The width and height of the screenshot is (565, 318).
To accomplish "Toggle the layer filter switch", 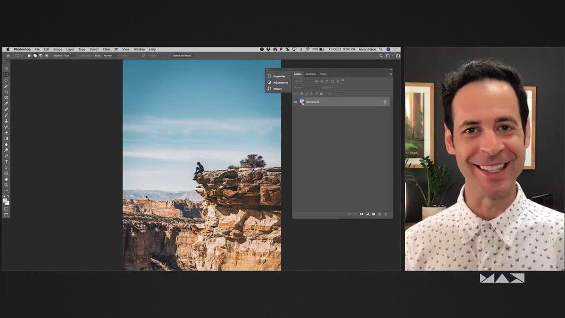I will point(343,80).
